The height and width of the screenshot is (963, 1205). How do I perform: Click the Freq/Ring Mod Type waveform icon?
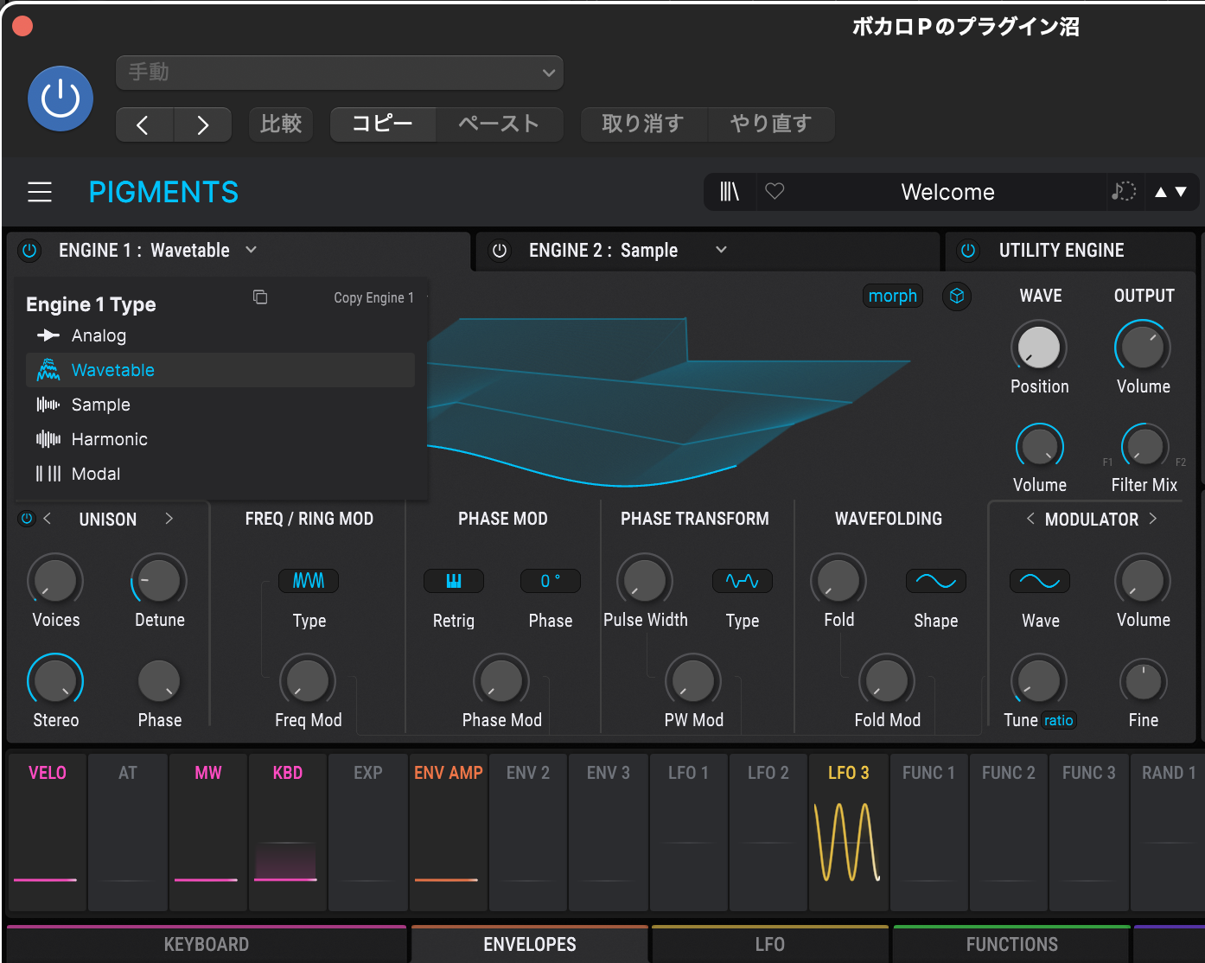pyautogui.click(x=309, y=581)
